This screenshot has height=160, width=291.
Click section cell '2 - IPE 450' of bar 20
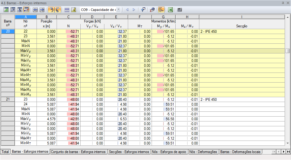point(242,31)
